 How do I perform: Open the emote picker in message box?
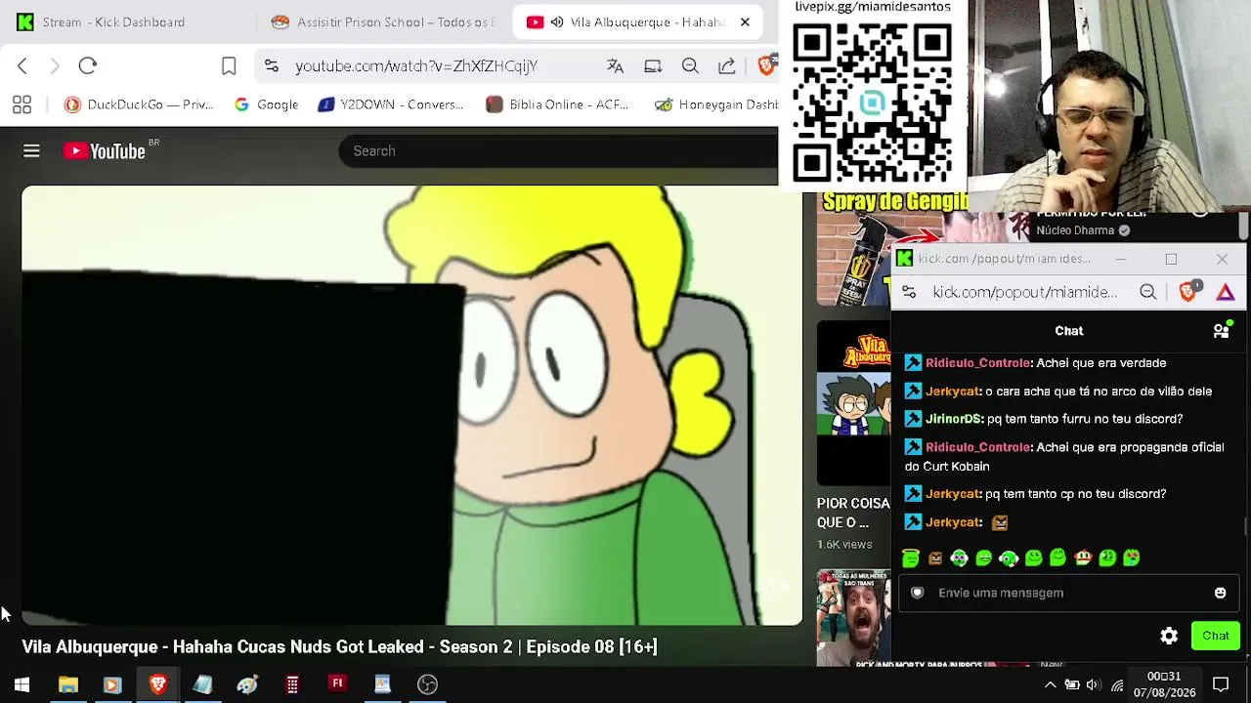[1220, 593]
